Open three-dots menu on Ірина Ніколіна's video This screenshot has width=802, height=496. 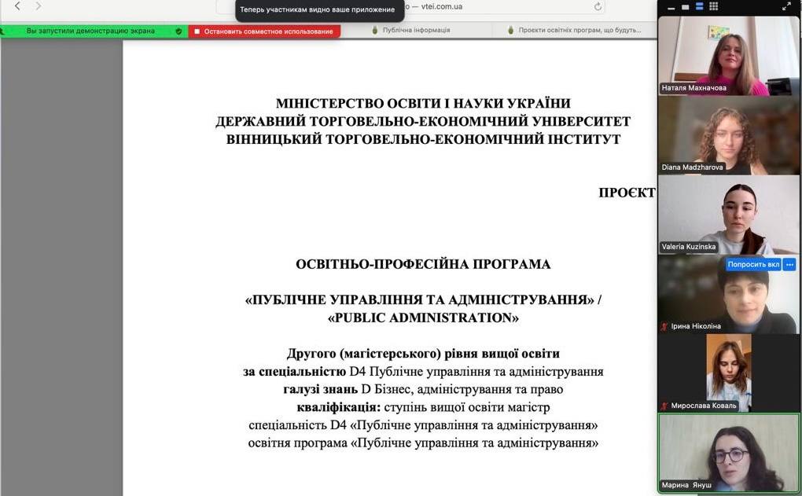pos(789,265)
